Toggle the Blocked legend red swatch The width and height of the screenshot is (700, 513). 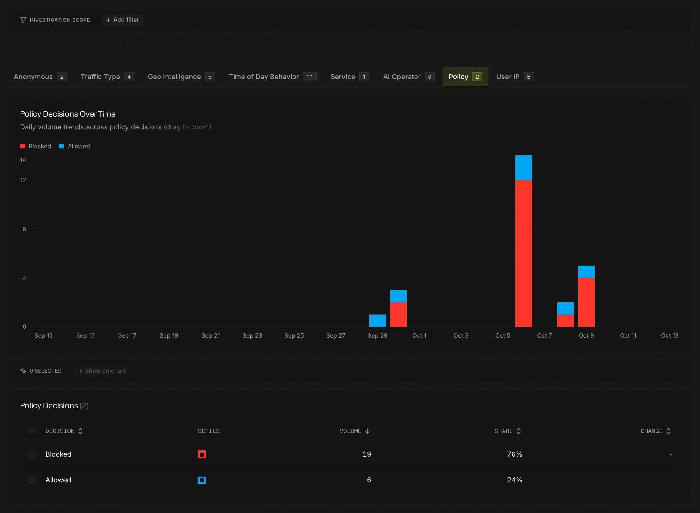22,146
